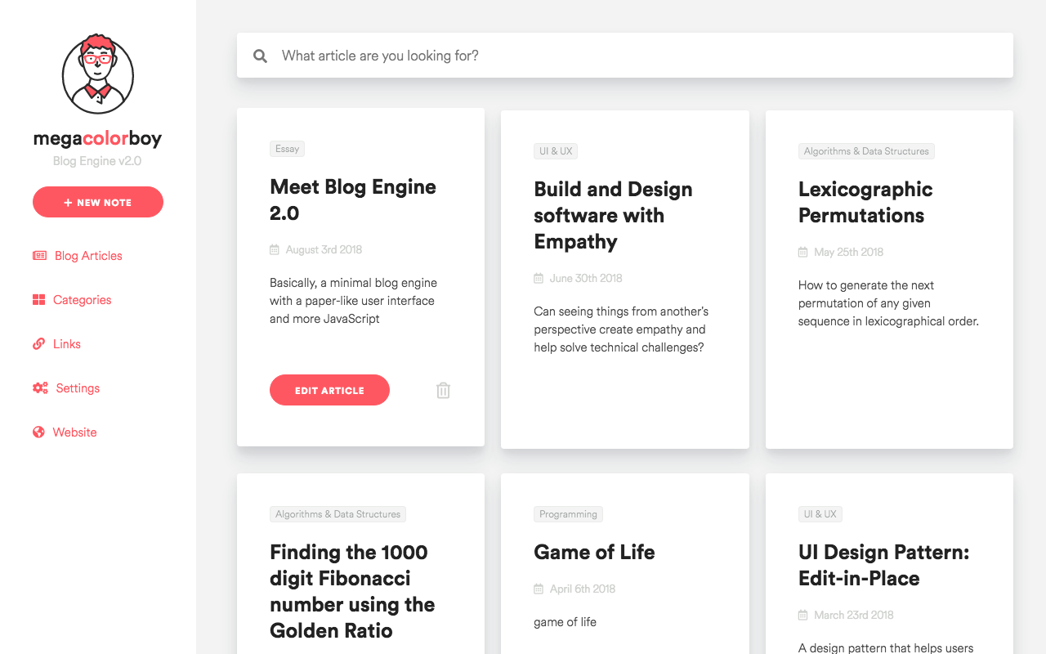
Task: Open Build and Design software with Empathy
Action: point(613,216)
